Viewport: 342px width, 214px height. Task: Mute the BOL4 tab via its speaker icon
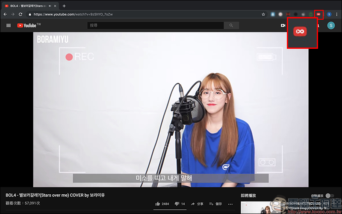[x=50, y=6]
